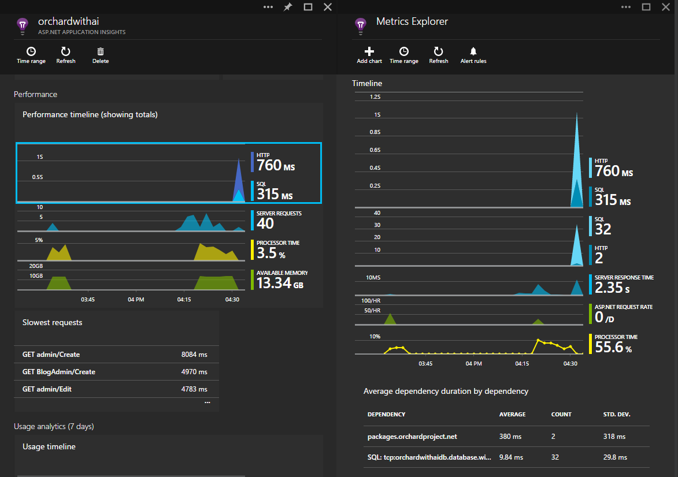The width and height of the screenshot is (678, 477).
Task: Maximize the Metrics Explorer blade
Action: (646, 7)
